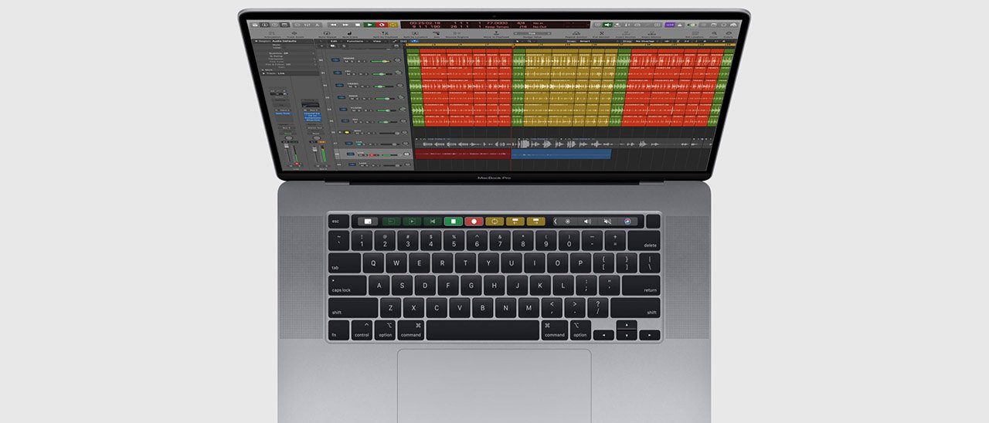The image size is (989, 423).
Task: Click the pan knob on the selected track
Action: tap(406, 154)
